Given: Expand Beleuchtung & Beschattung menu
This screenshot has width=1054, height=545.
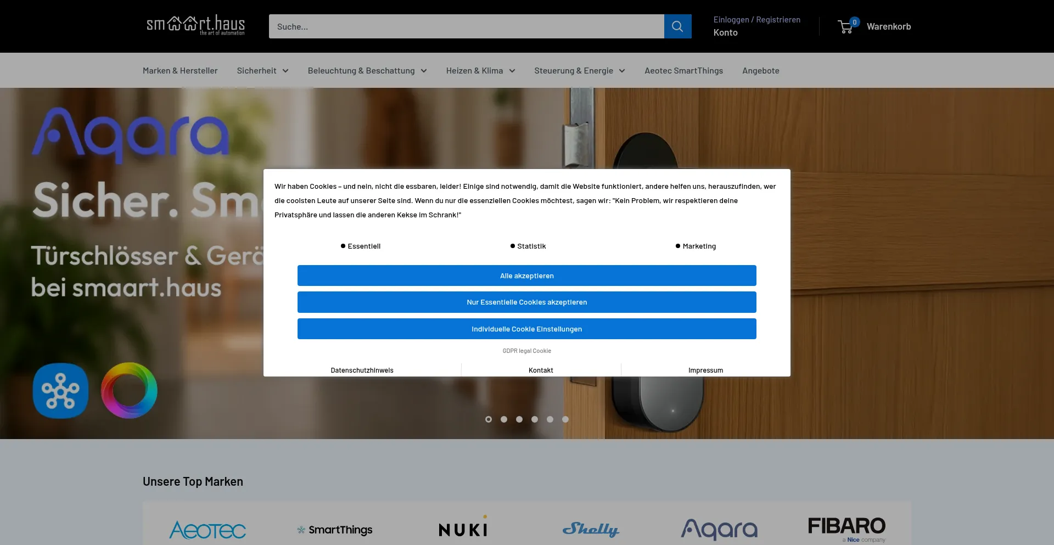Looking at the screenshot, I should coord(367,71).
